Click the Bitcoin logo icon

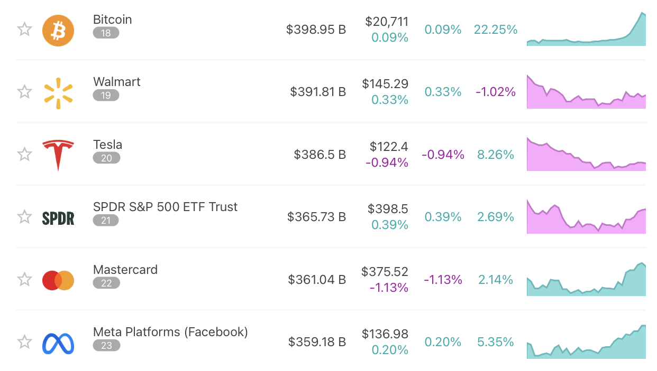pyautogui.click(x=58, y=30)
